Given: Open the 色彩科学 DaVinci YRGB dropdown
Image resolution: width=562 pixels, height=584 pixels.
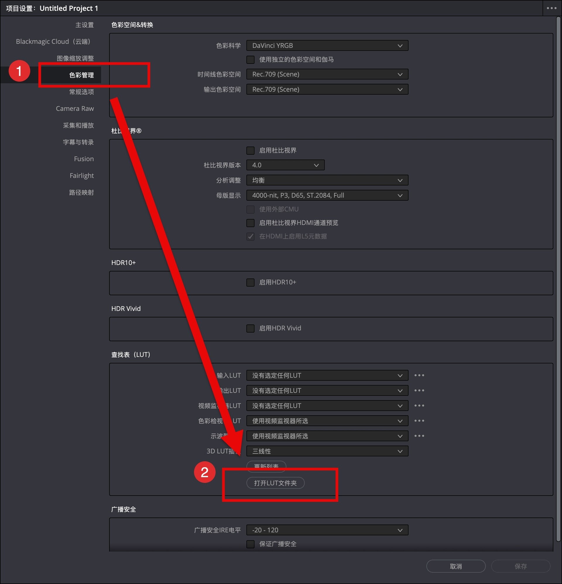Looking at the screenshot, I should click(x=327, y=46).
